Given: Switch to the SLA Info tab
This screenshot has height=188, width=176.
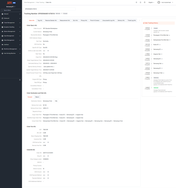Looking at the screenshot, I should 75,20.
